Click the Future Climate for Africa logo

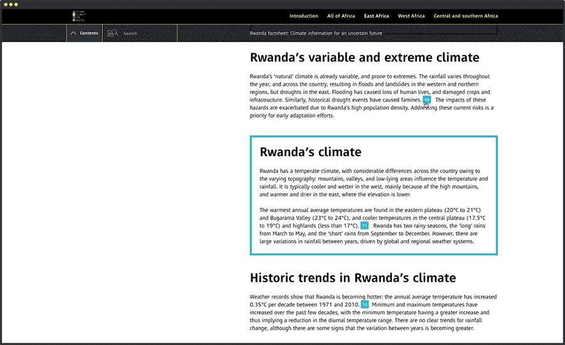coord(78,16)
